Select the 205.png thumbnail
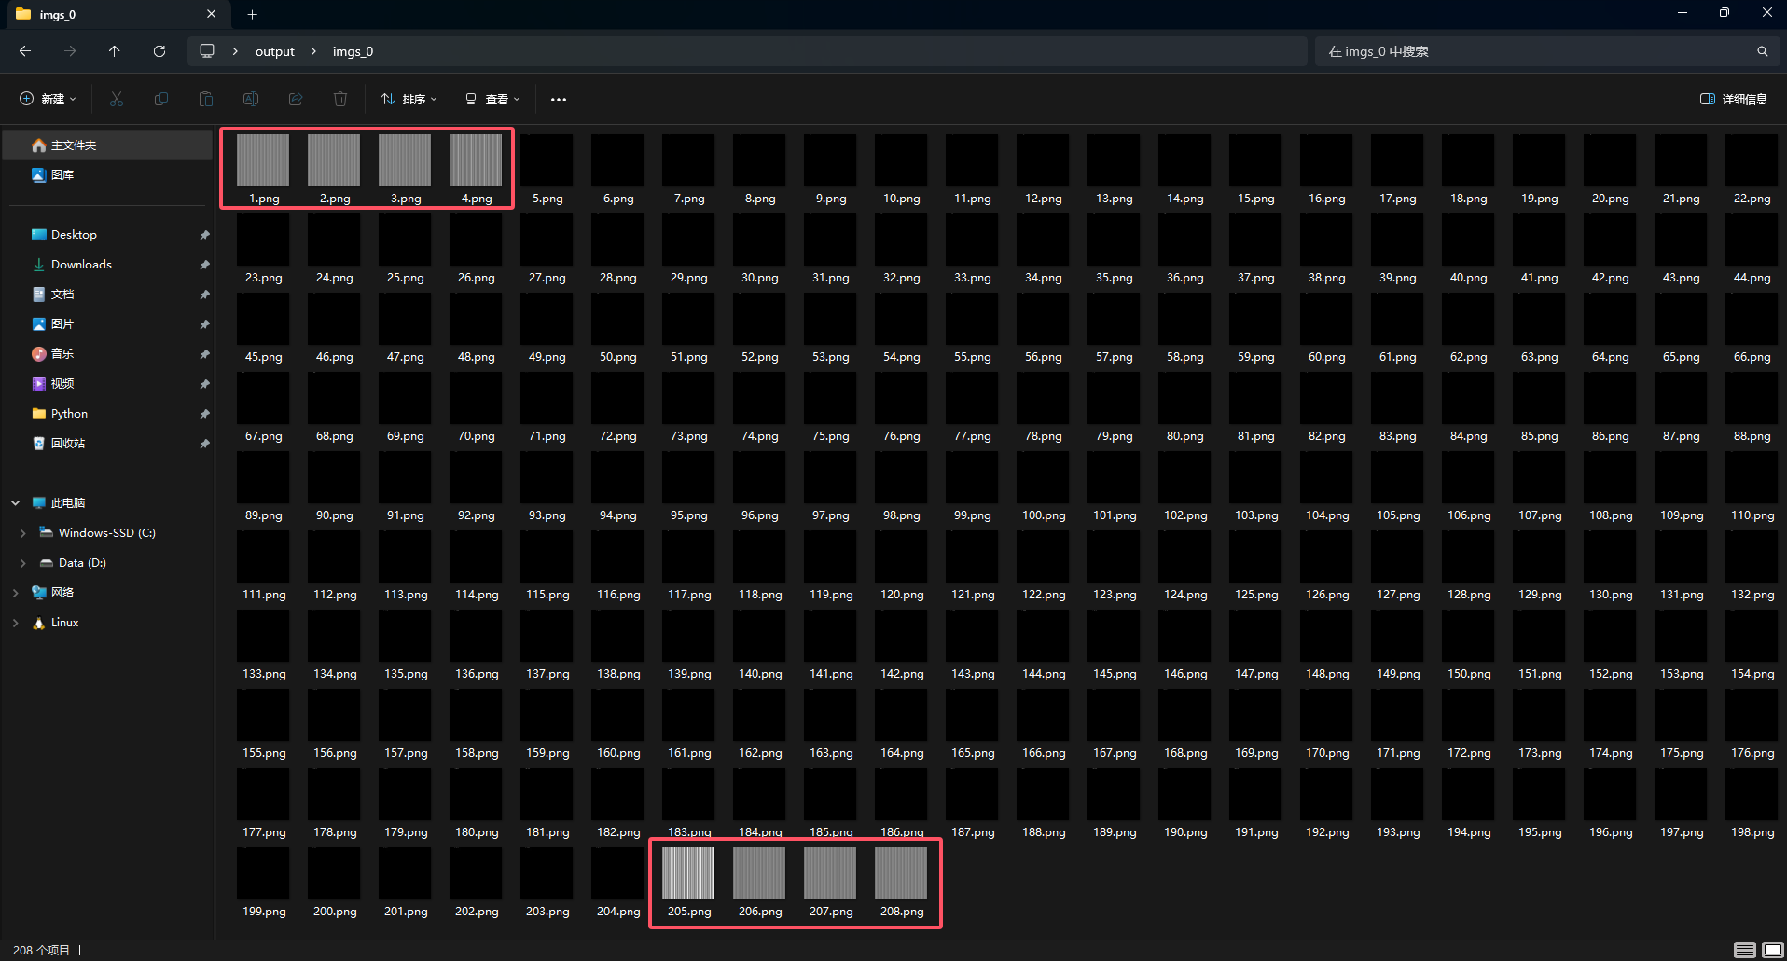The width and height of the screenshot is (1787, 961). click(688, 873)
